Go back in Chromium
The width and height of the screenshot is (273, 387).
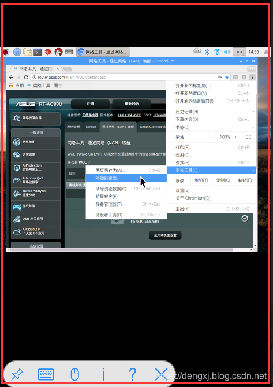click(11, 78)
